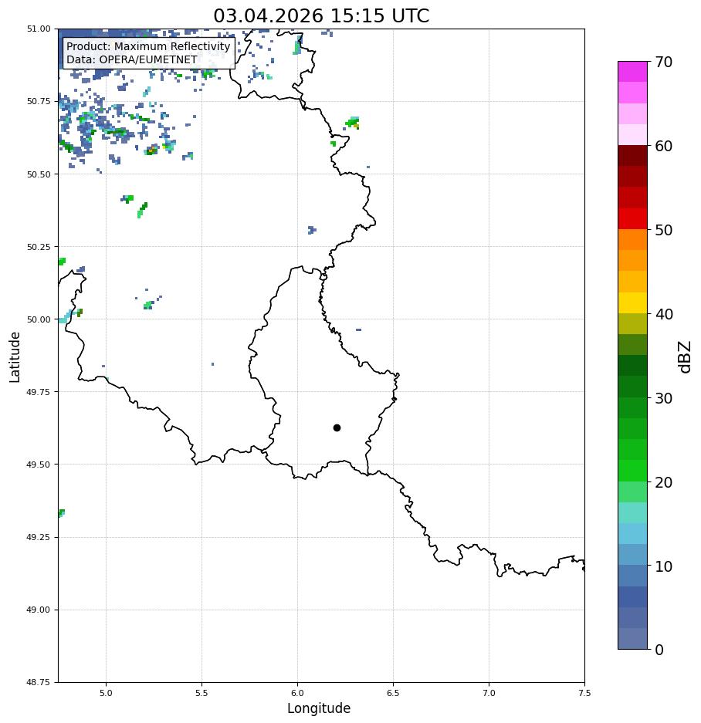
Task: Click latitude tick label "49.25"
Action: pos(39,537)
